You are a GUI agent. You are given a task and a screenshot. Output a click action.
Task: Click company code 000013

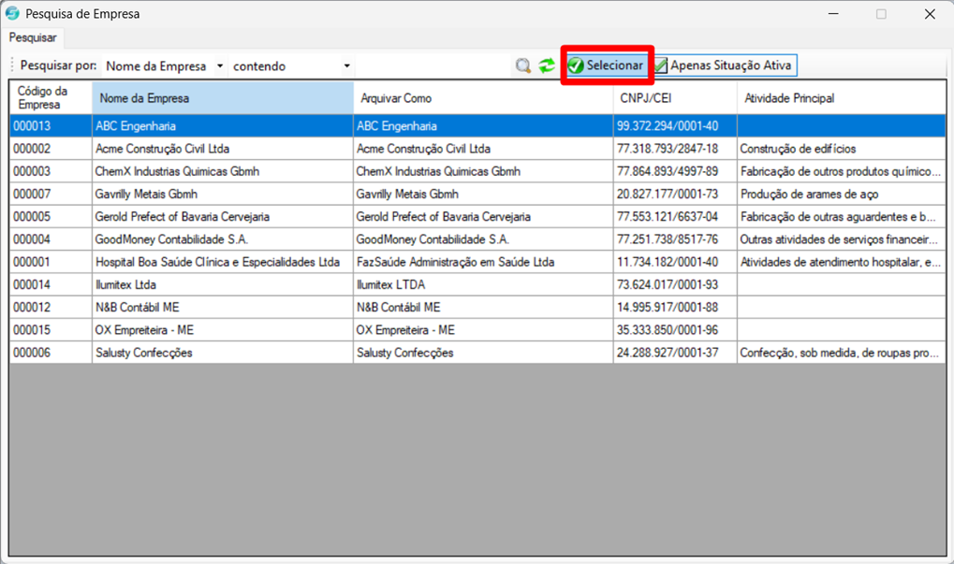(x=51, y=126)
